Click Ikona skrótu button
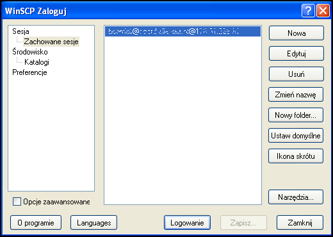The height and width of the screenshot is (237, 333). (296, 156)
